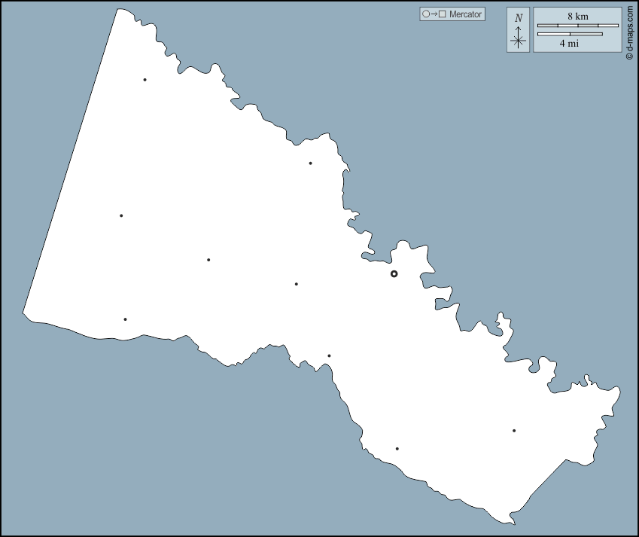
Task: Click the city dot nearest the western border
Action: click(x=121, y=216)
